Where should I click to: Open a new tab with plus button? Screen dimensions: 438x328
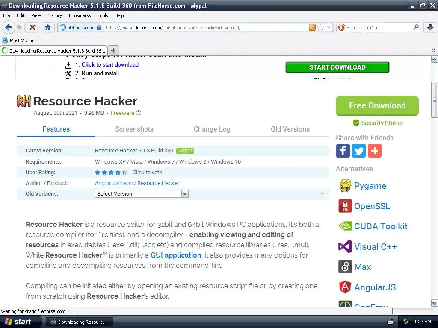113,50
